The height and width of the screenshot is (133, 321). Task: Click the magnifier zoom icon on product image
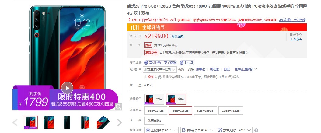click(118, 106)
